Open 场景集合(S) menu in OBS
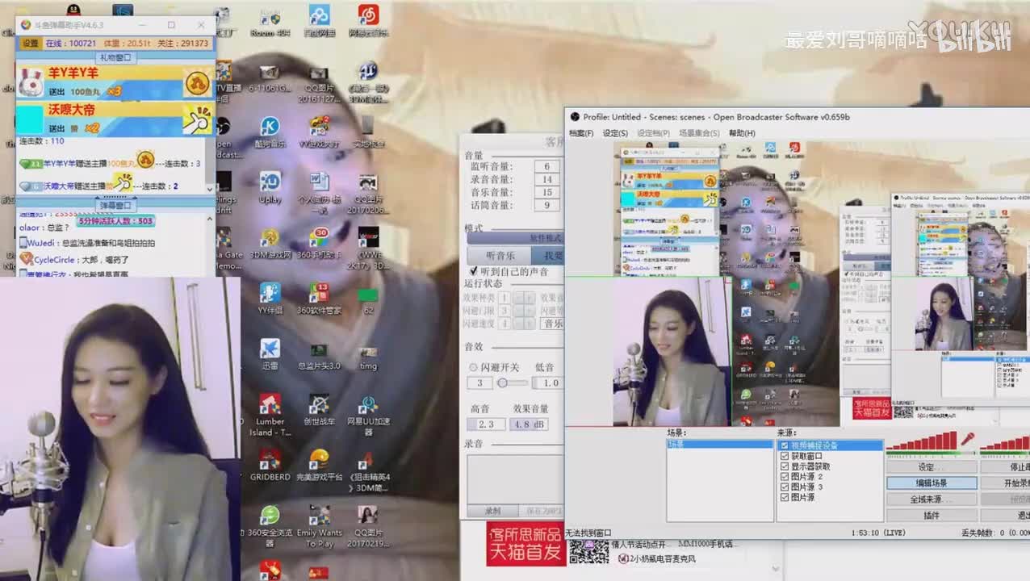The image size is (1030, 581). (699, 133)
